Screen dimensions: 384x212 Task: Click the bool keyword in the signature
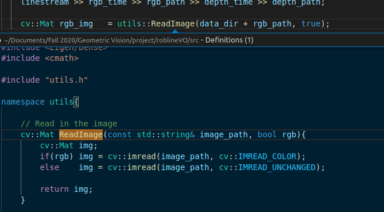[267, 134]
